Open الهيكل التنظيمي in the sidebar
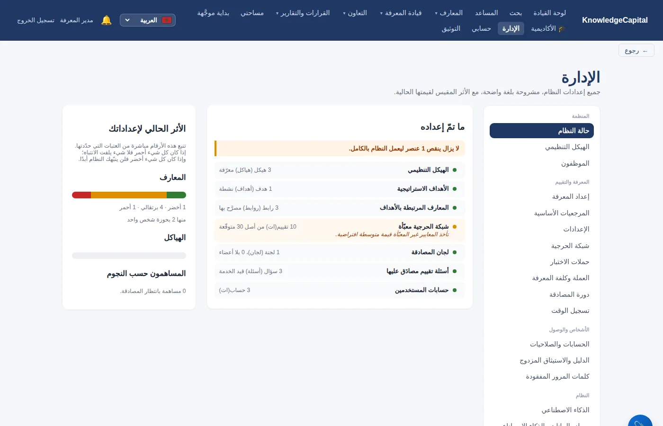 tap(542, 147)
